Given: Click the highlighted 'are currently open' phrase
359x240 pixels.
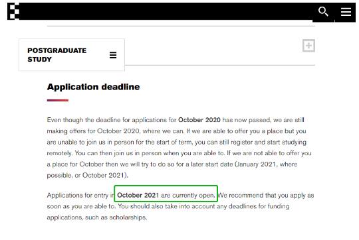Looking at the screenshot, I should [x=188, y=196].
